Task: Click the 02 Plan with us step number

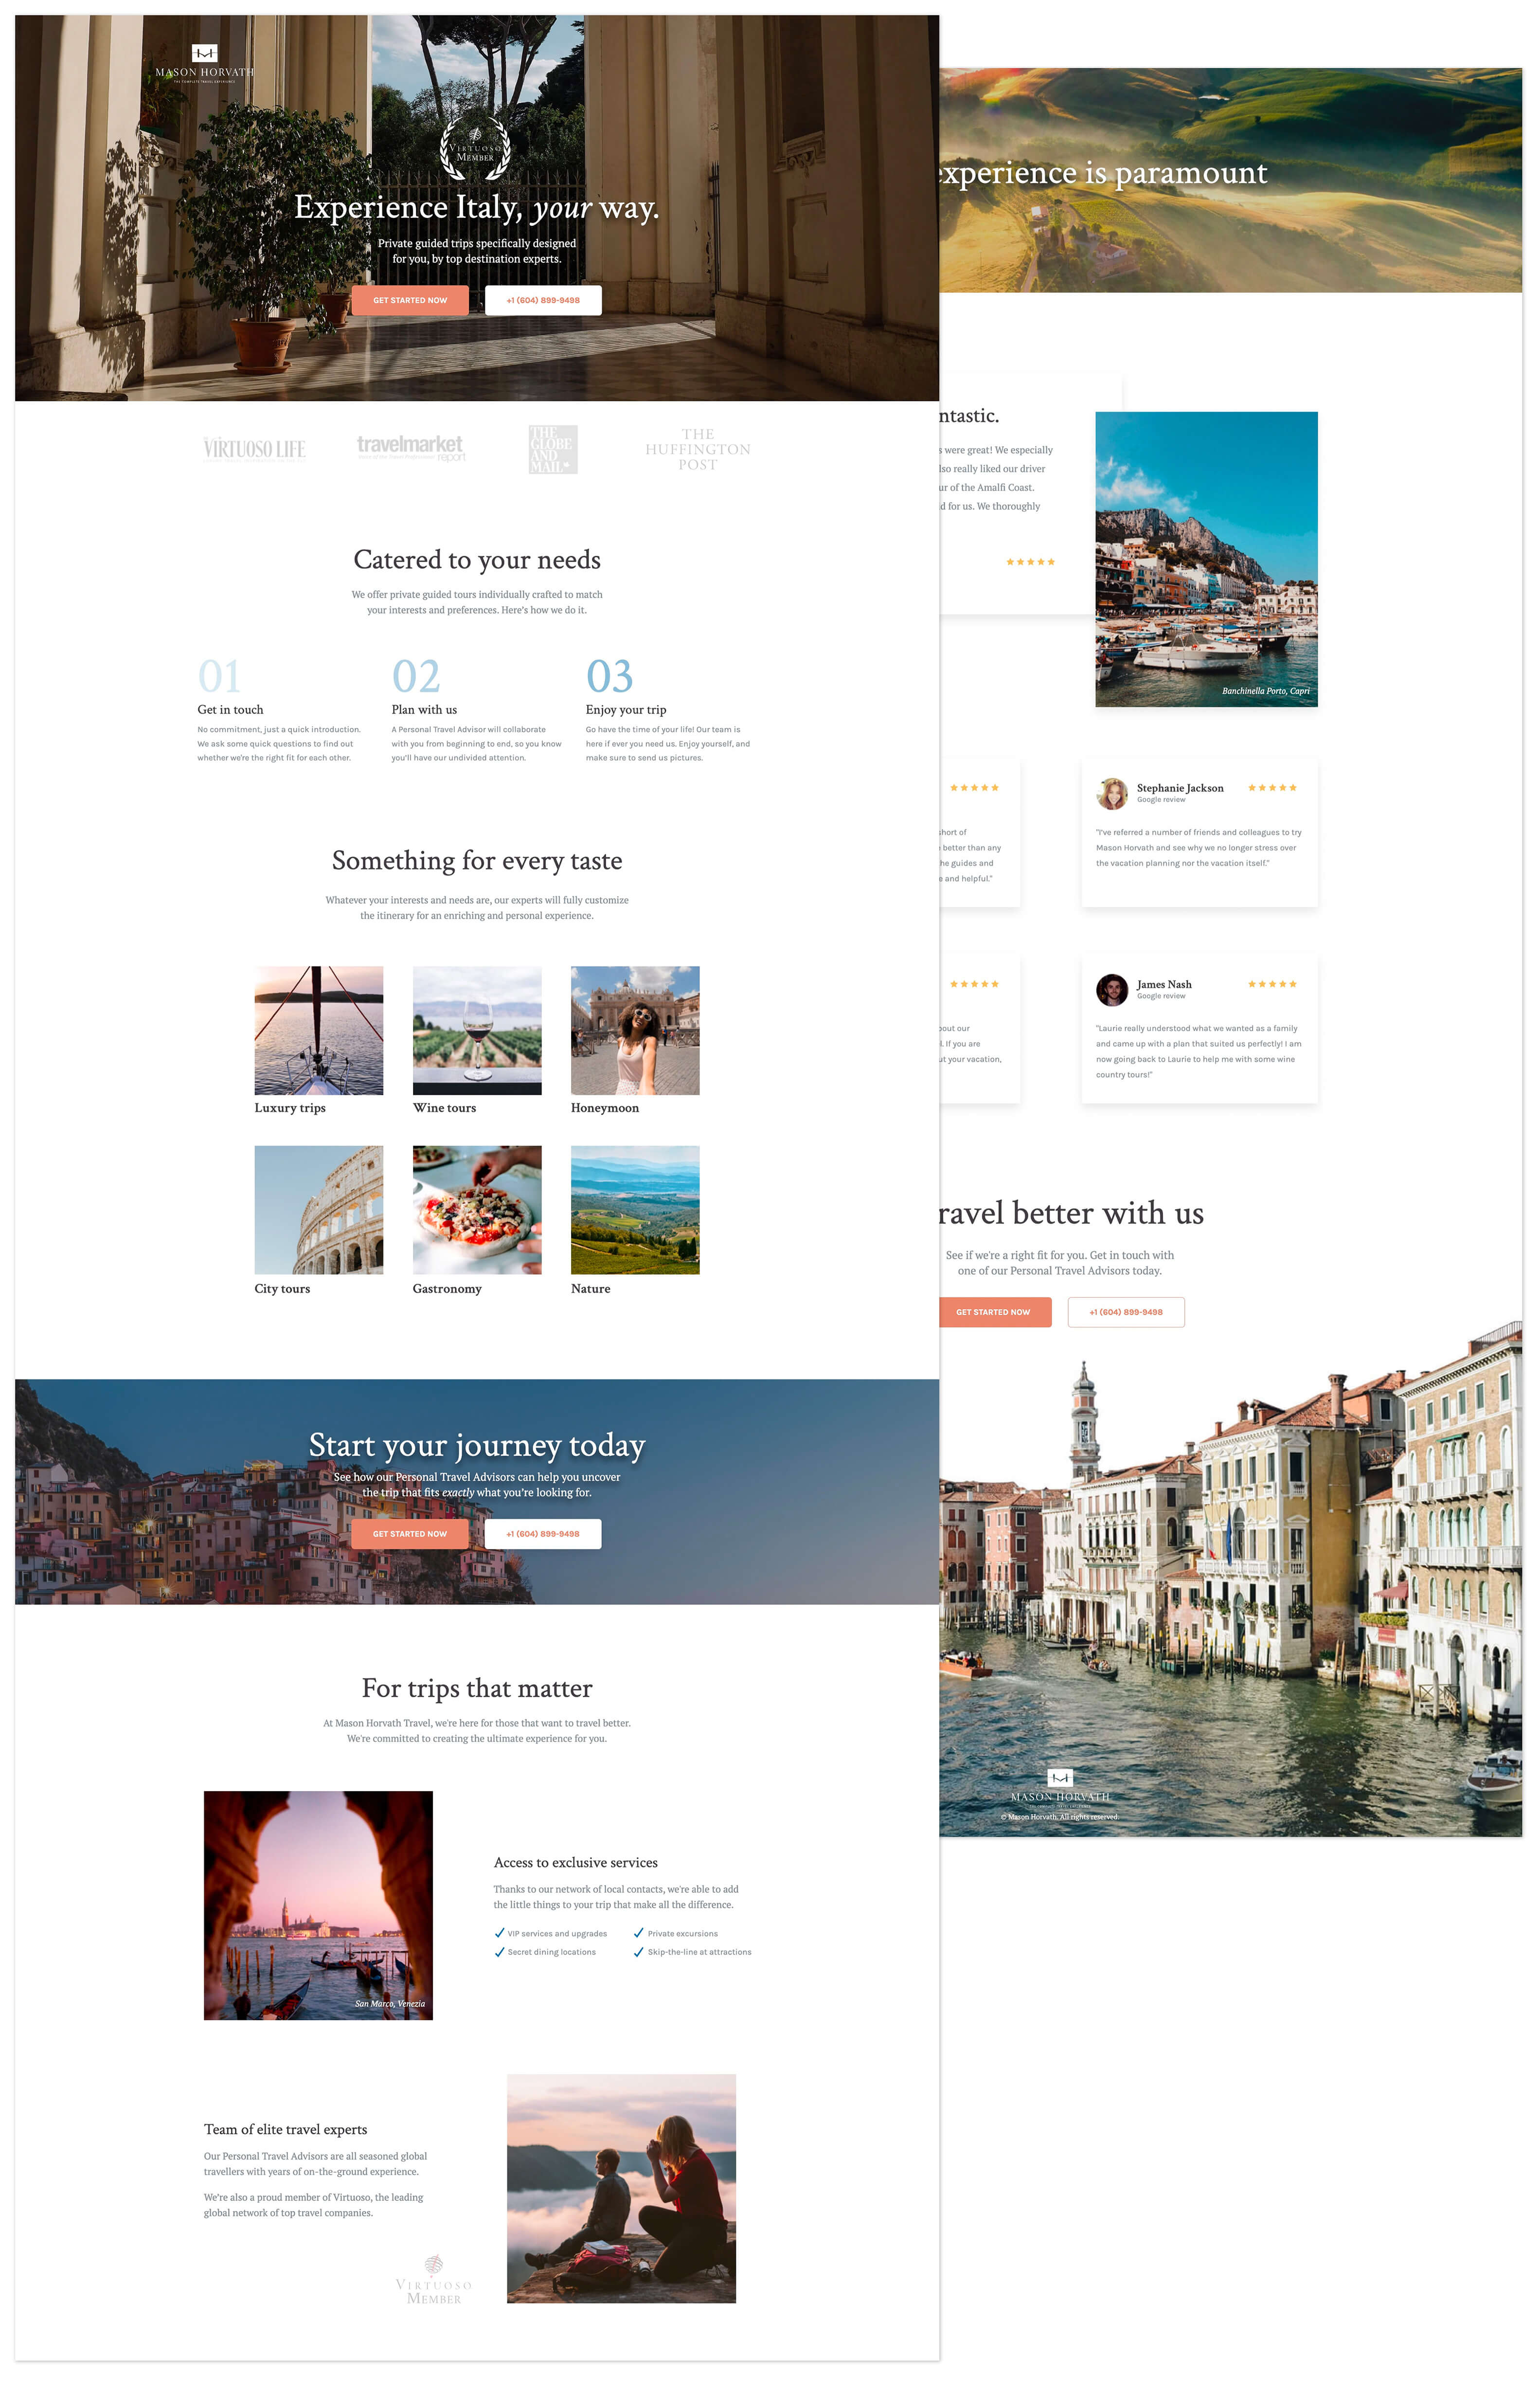Action: [x=416, y=676]
